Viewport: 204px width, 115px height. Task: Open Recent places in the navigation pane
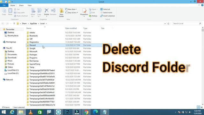coord(13,35)
